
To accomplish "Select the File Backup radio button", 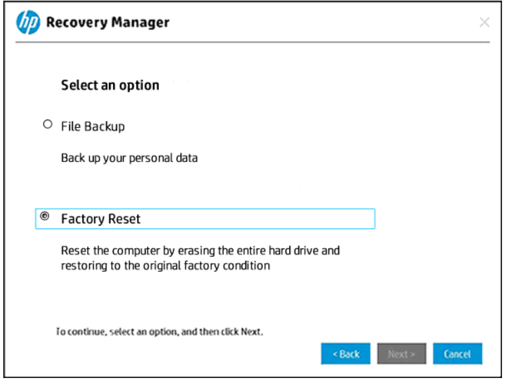I will [48, 124].
